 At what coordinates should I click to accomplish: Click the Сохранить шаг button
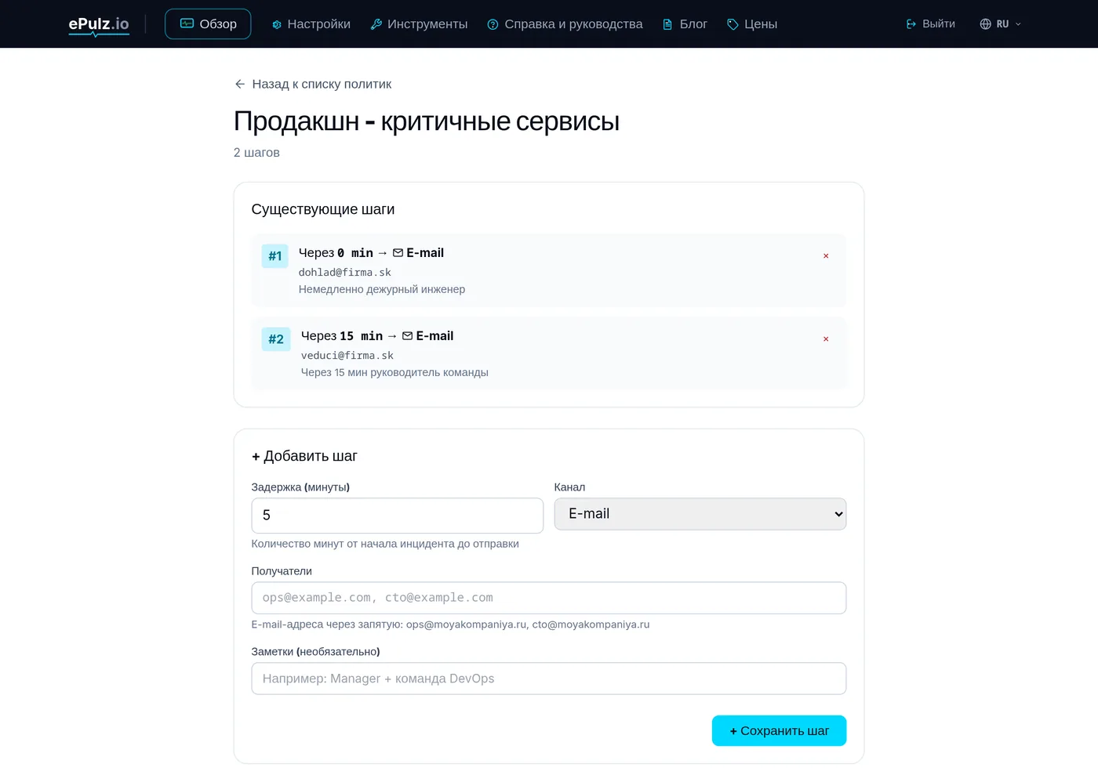tap(779, 730)
